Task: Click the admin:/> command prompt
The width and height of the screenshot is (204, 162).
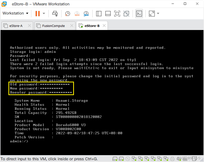Action: [19, 141]
